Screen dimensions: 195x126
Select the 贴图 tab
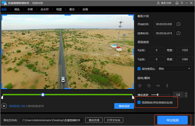(59, 9)
